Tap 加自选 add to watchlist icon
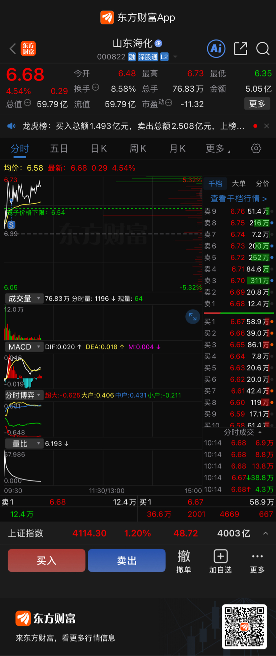276x656 pixels. (220, 561)
